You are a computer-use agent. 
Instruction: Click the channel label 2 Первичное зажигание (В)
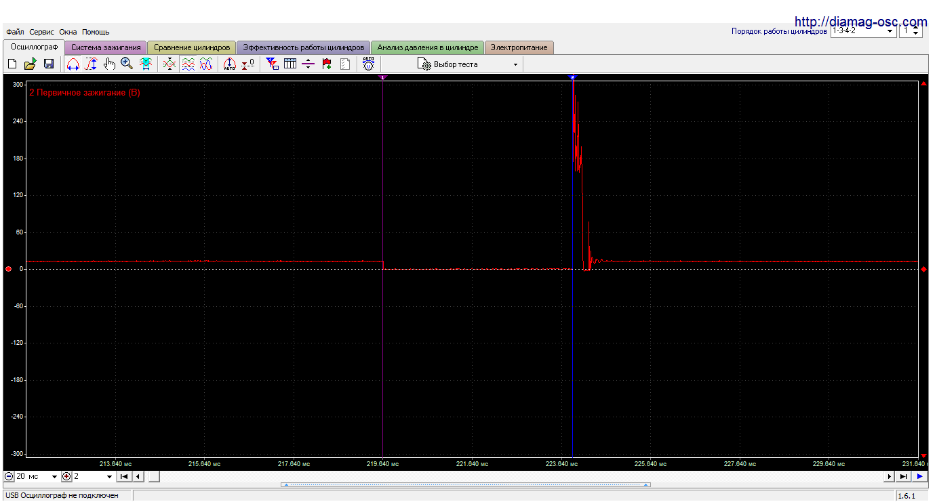coord(85,93)
